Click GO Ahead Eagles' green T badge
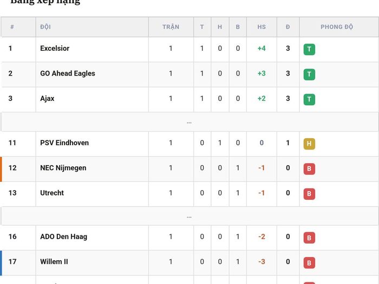The image size is (379, 284). (309, 75)
